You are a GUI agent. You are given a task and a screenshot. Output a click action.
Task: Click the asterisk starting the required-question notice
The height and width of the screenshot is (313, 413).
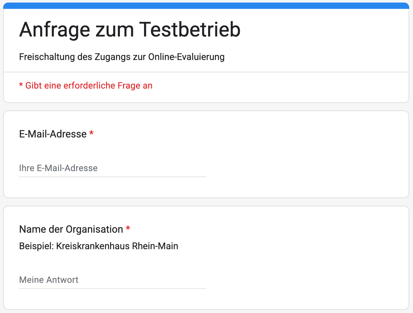(21, 85)
